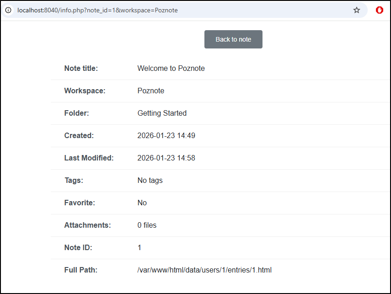The height and width of the screenshot is (294, 391).
Task: Click the Back to note button
Action: pyautogui.click(x=233, y=39)
